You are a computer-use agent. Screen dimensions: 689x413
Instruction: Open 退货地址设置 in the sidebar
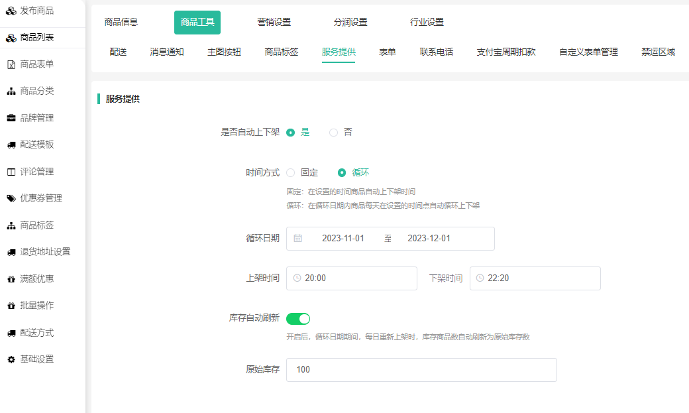45,252
